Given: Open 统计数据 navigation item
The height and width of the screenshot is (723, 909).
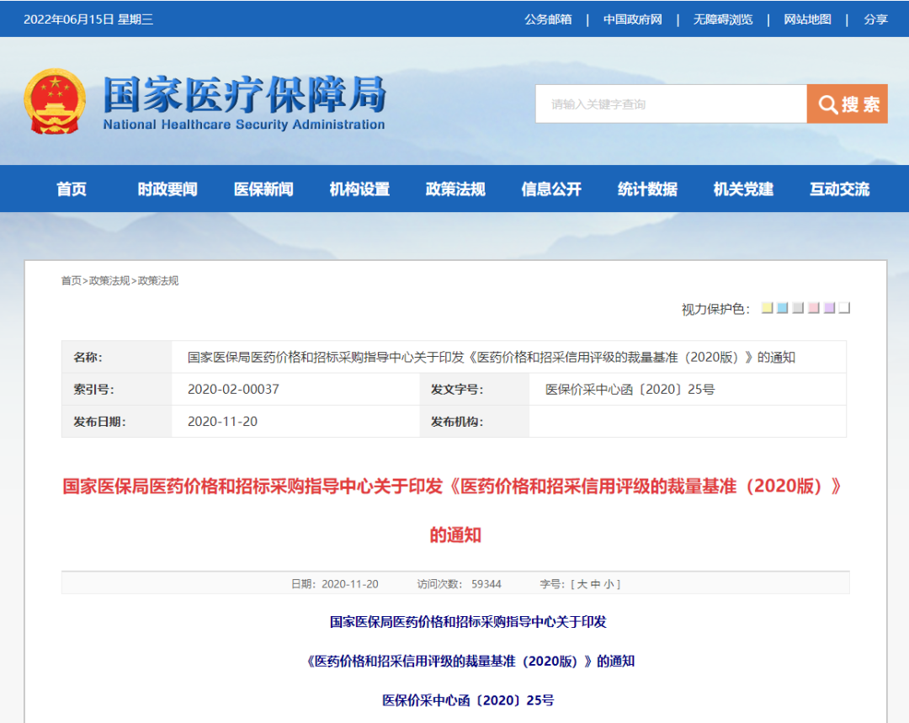Looking at the screenshot, I should pyautogui.click(x=647, y=189).
